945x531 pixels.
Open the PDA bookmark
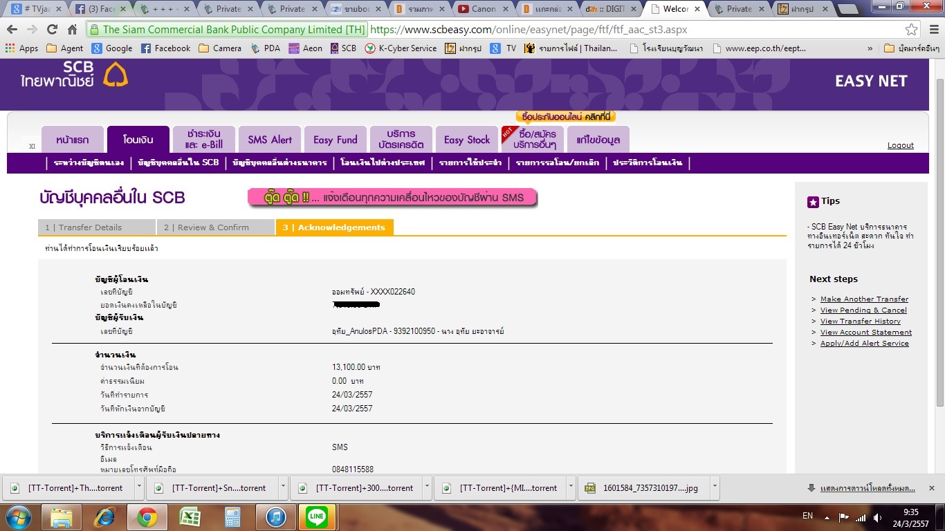266,48
